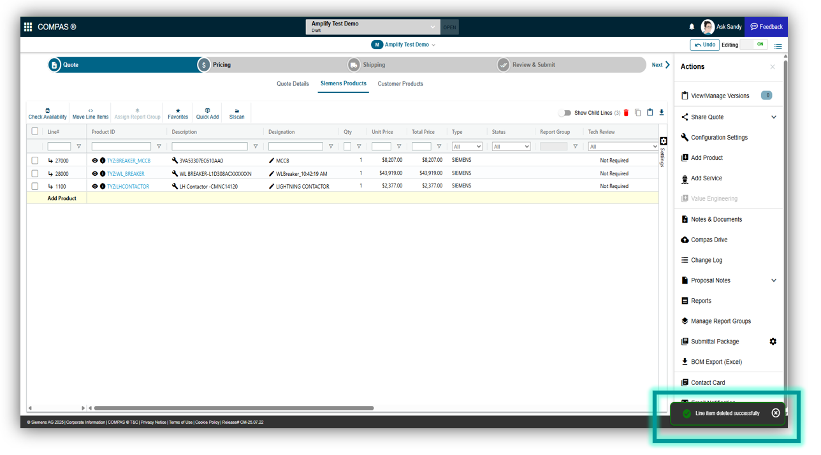The width and height of the screenshot is (821, 455).
Task: Expand the Proposal Notes section
Action: point(774,280)
